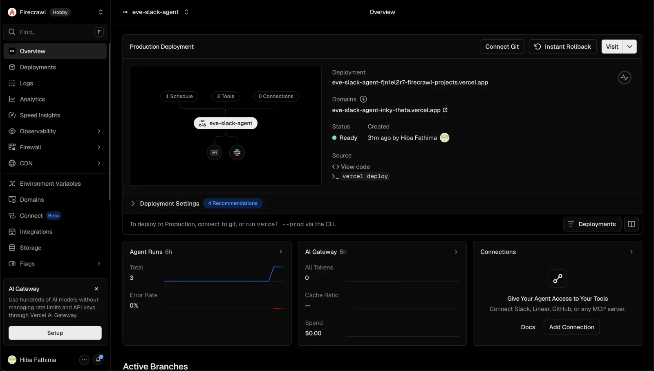Viewport: 654px width, 371px height.
Task: Click the Connect Git button
Action: [502, 47]
